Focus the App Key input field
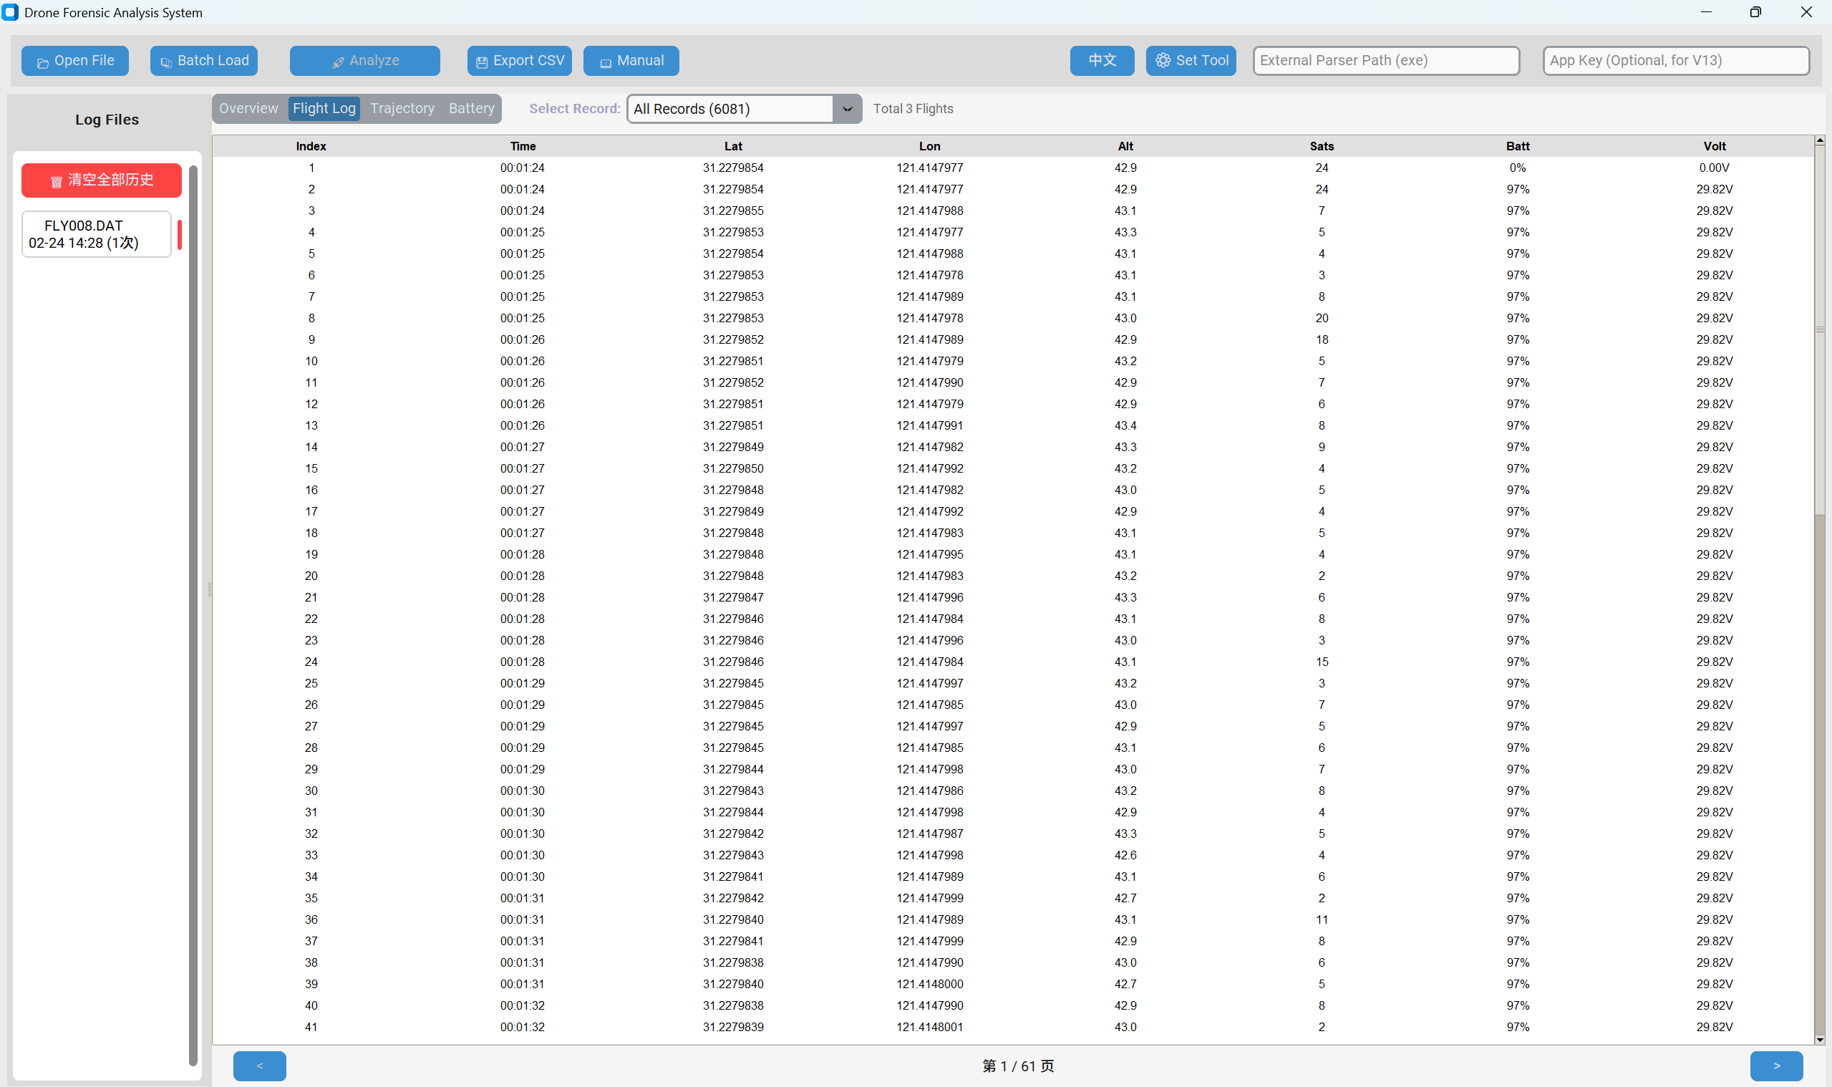Image resolution: width=1832 pixels, height=1087 pixels. coord(1675,60)
